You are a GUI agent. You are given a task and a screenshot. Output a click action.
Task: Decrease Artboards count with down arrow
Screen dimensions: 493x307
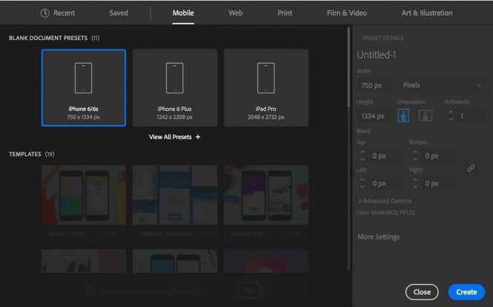[x=451, y=120]
